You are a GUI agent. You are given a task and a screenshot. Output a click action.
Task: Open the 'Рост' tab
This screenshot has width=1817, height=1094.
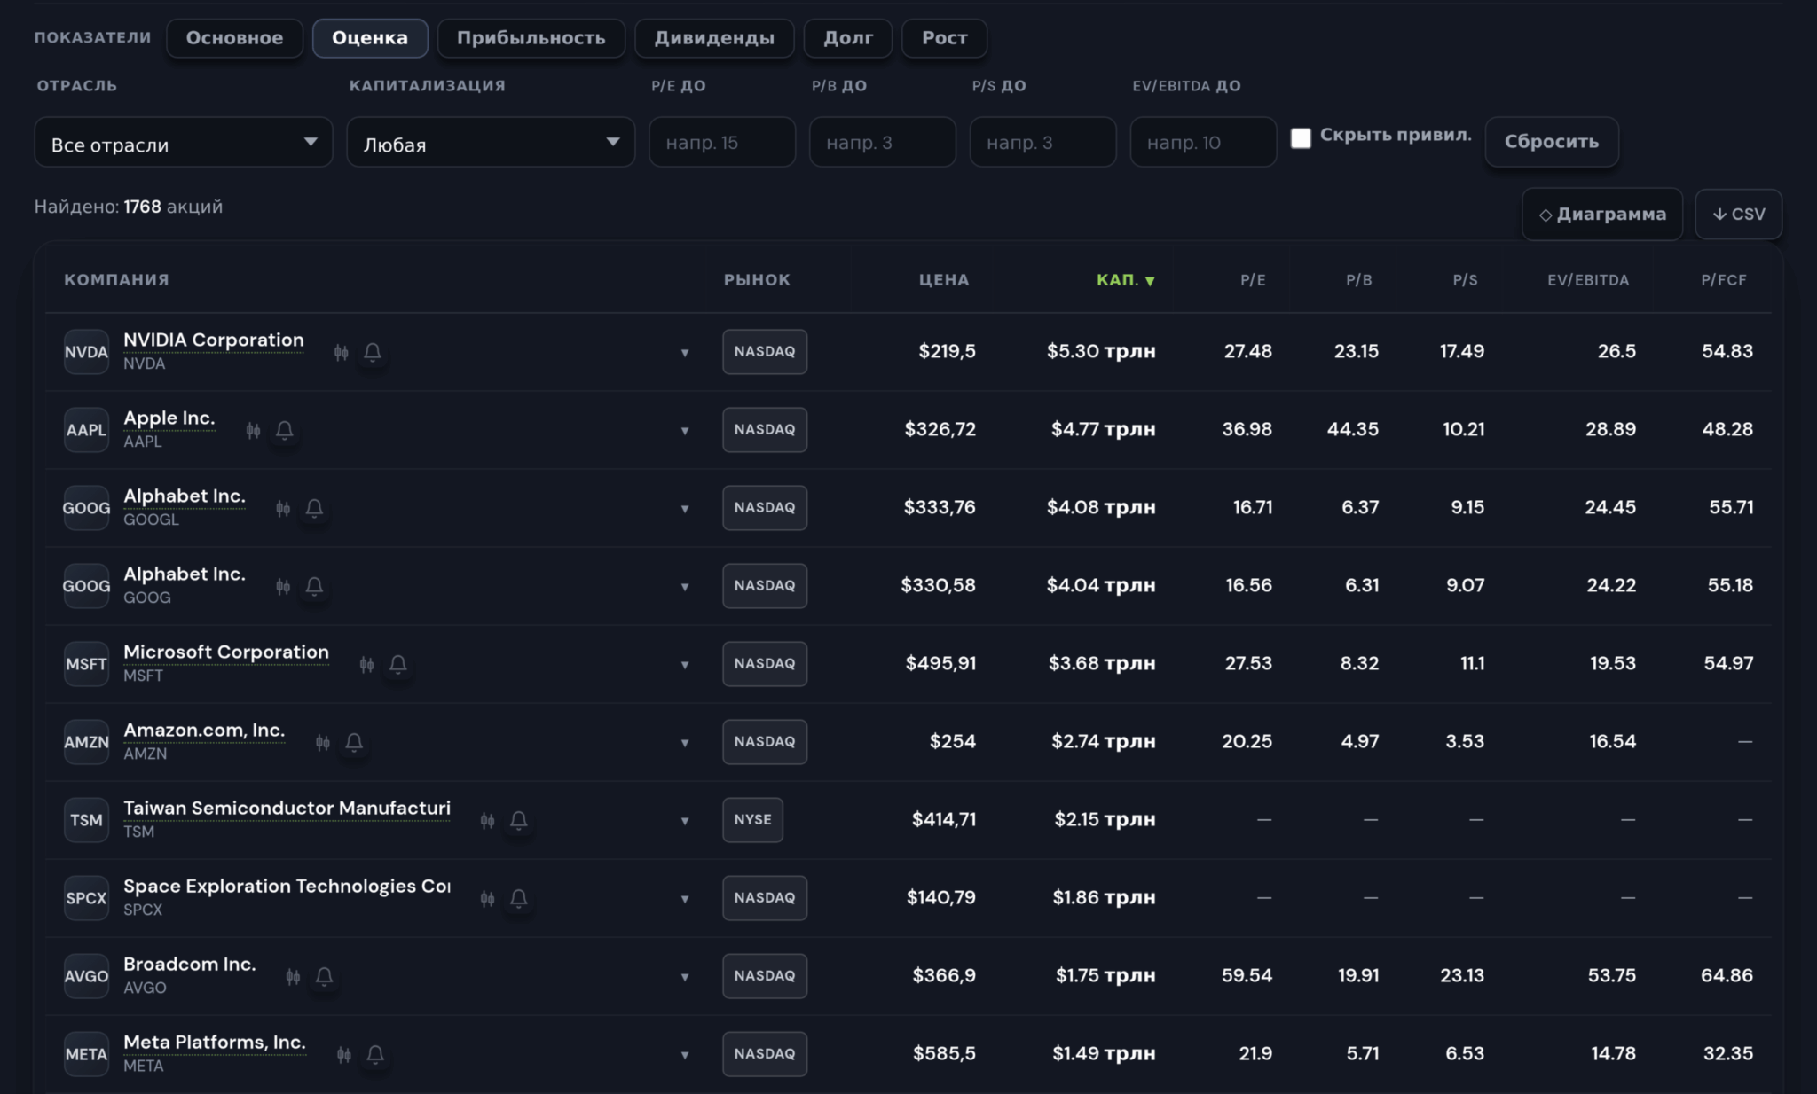(944, 38)
